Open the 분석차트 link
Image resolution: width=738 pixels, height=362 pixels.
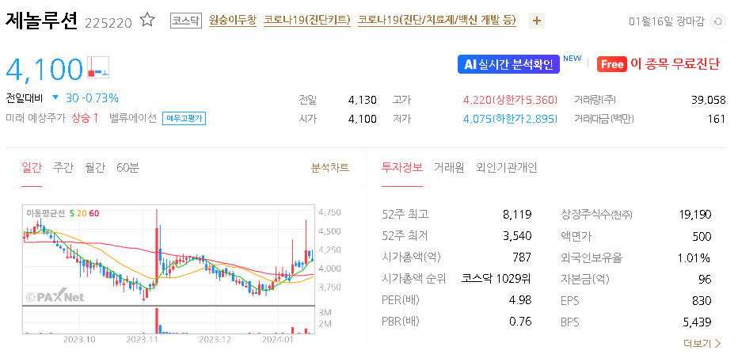[x=330, y=167]
